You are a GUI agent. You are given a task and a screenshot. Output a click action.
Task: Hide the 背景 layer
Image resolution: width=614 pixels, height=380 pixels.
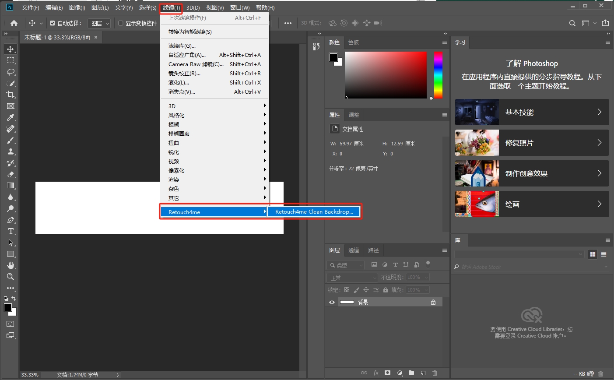pyautogui.click(x=332, y=302)
